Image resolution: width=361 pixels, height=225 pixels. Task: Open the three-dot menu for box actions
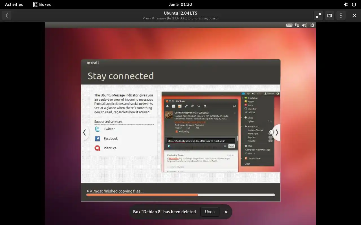341,15
